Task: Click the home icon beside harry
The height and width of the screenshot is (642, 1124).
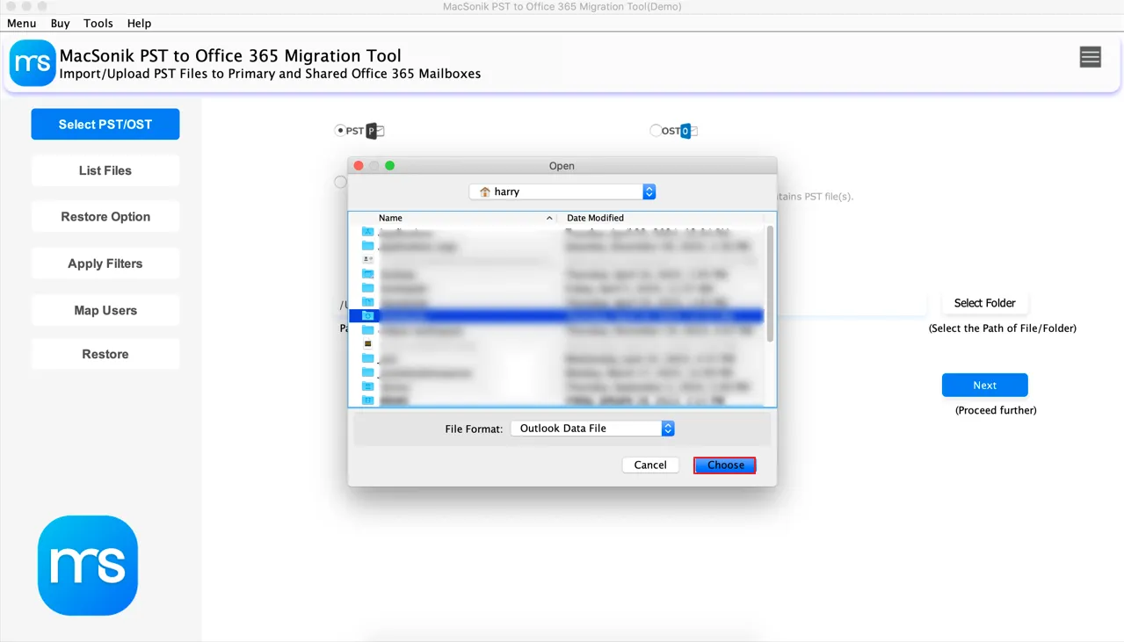Action: point(485,191)
